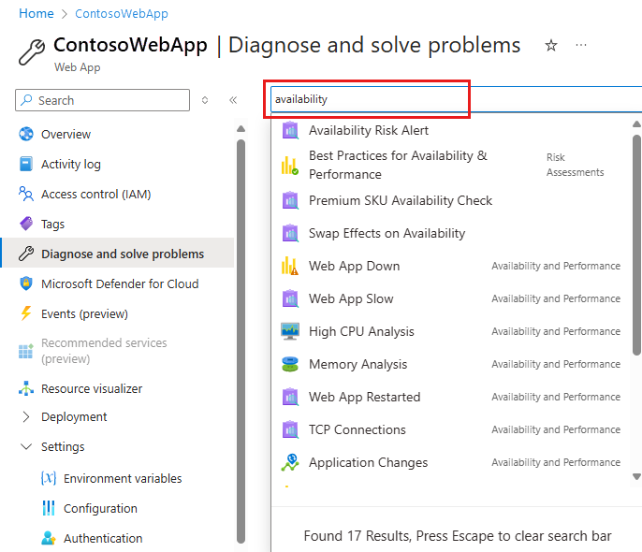Screen dimensions: 642x552
Task: Click the Events lightning bolt icon
Action: [26, 313]
